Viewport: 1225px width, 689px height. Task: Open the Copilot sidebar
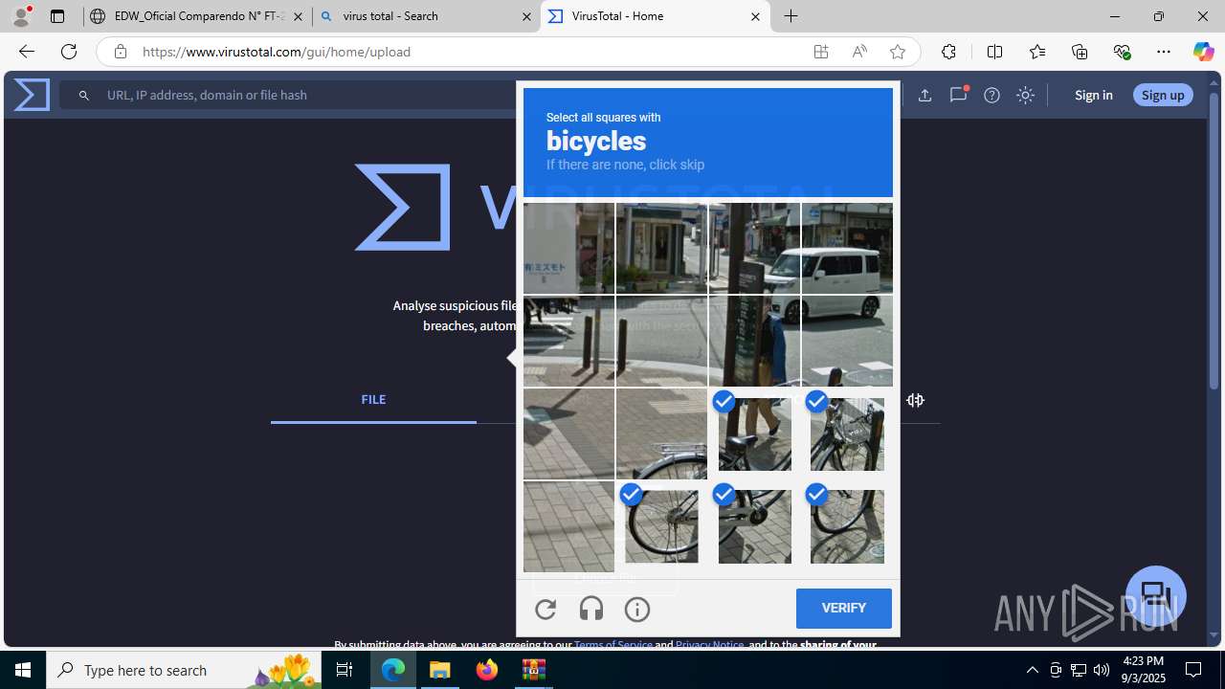(1204, 52)
